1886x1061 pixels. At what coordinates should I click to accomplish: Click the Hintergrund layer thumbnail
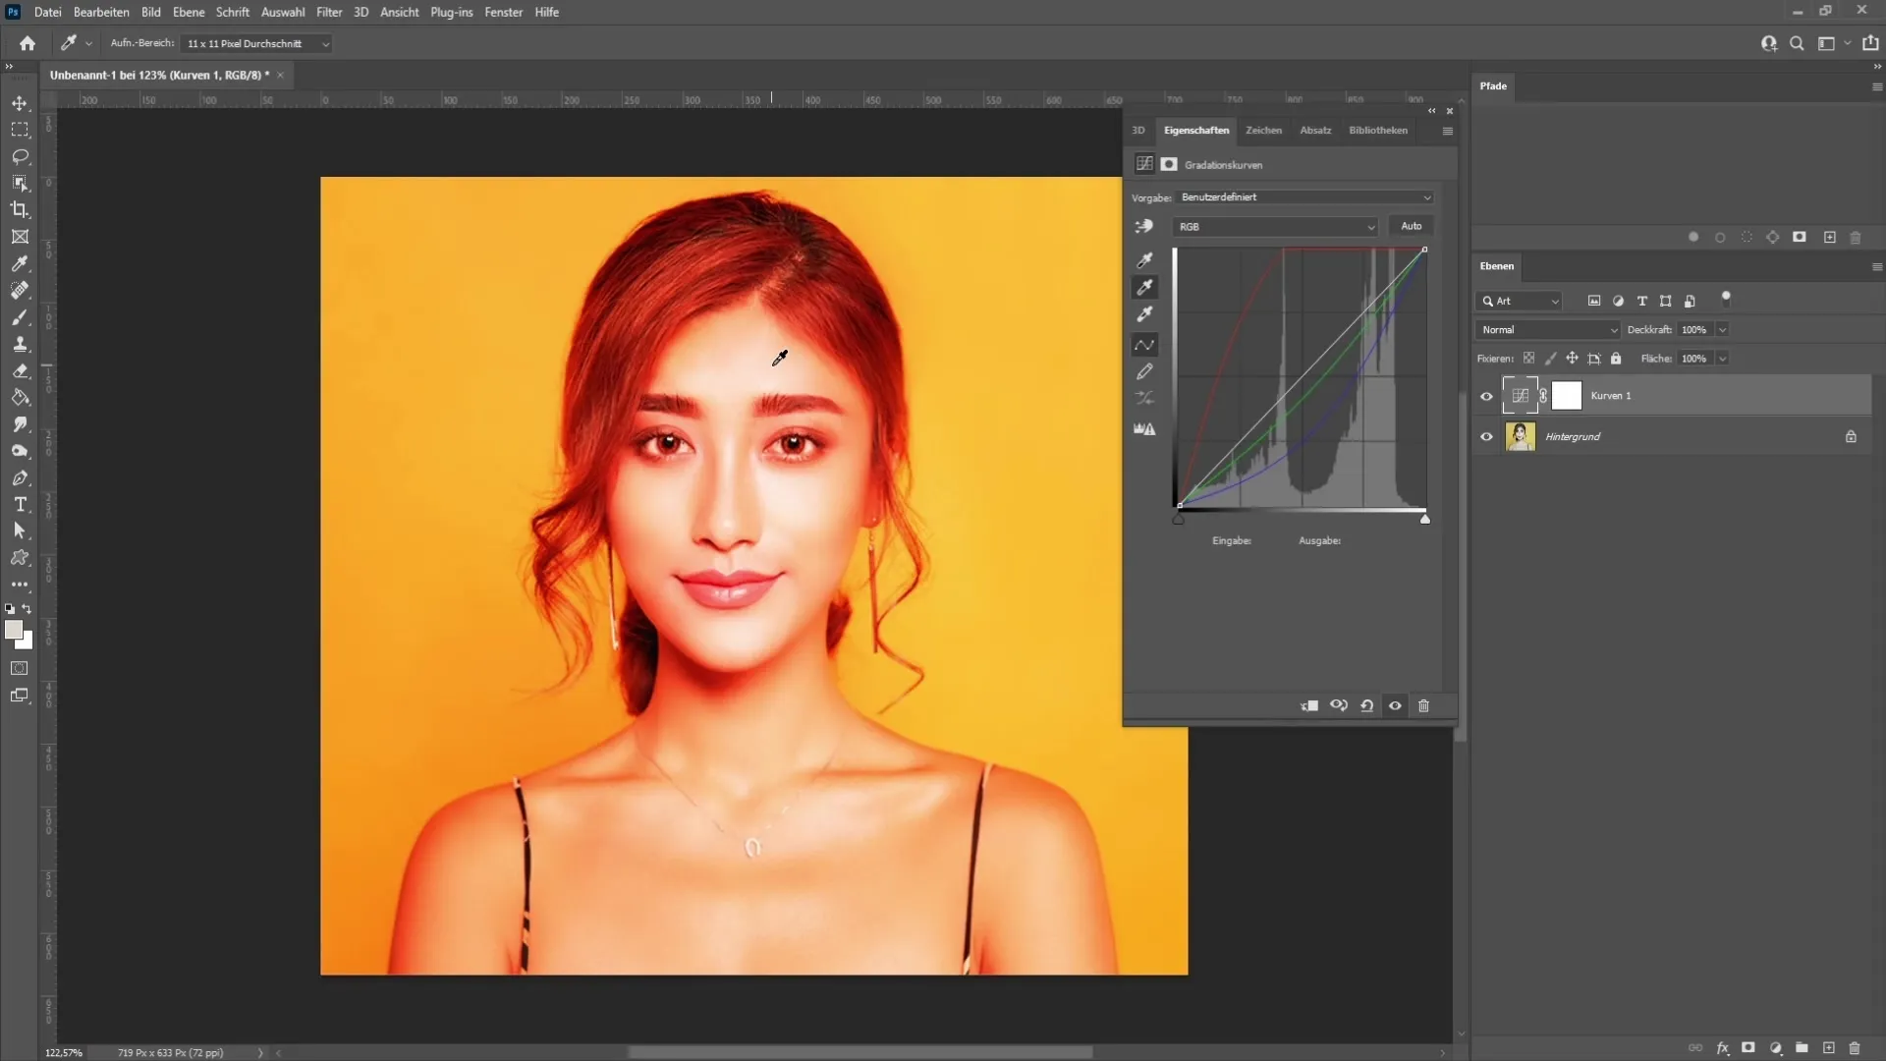coord(1522,436)
